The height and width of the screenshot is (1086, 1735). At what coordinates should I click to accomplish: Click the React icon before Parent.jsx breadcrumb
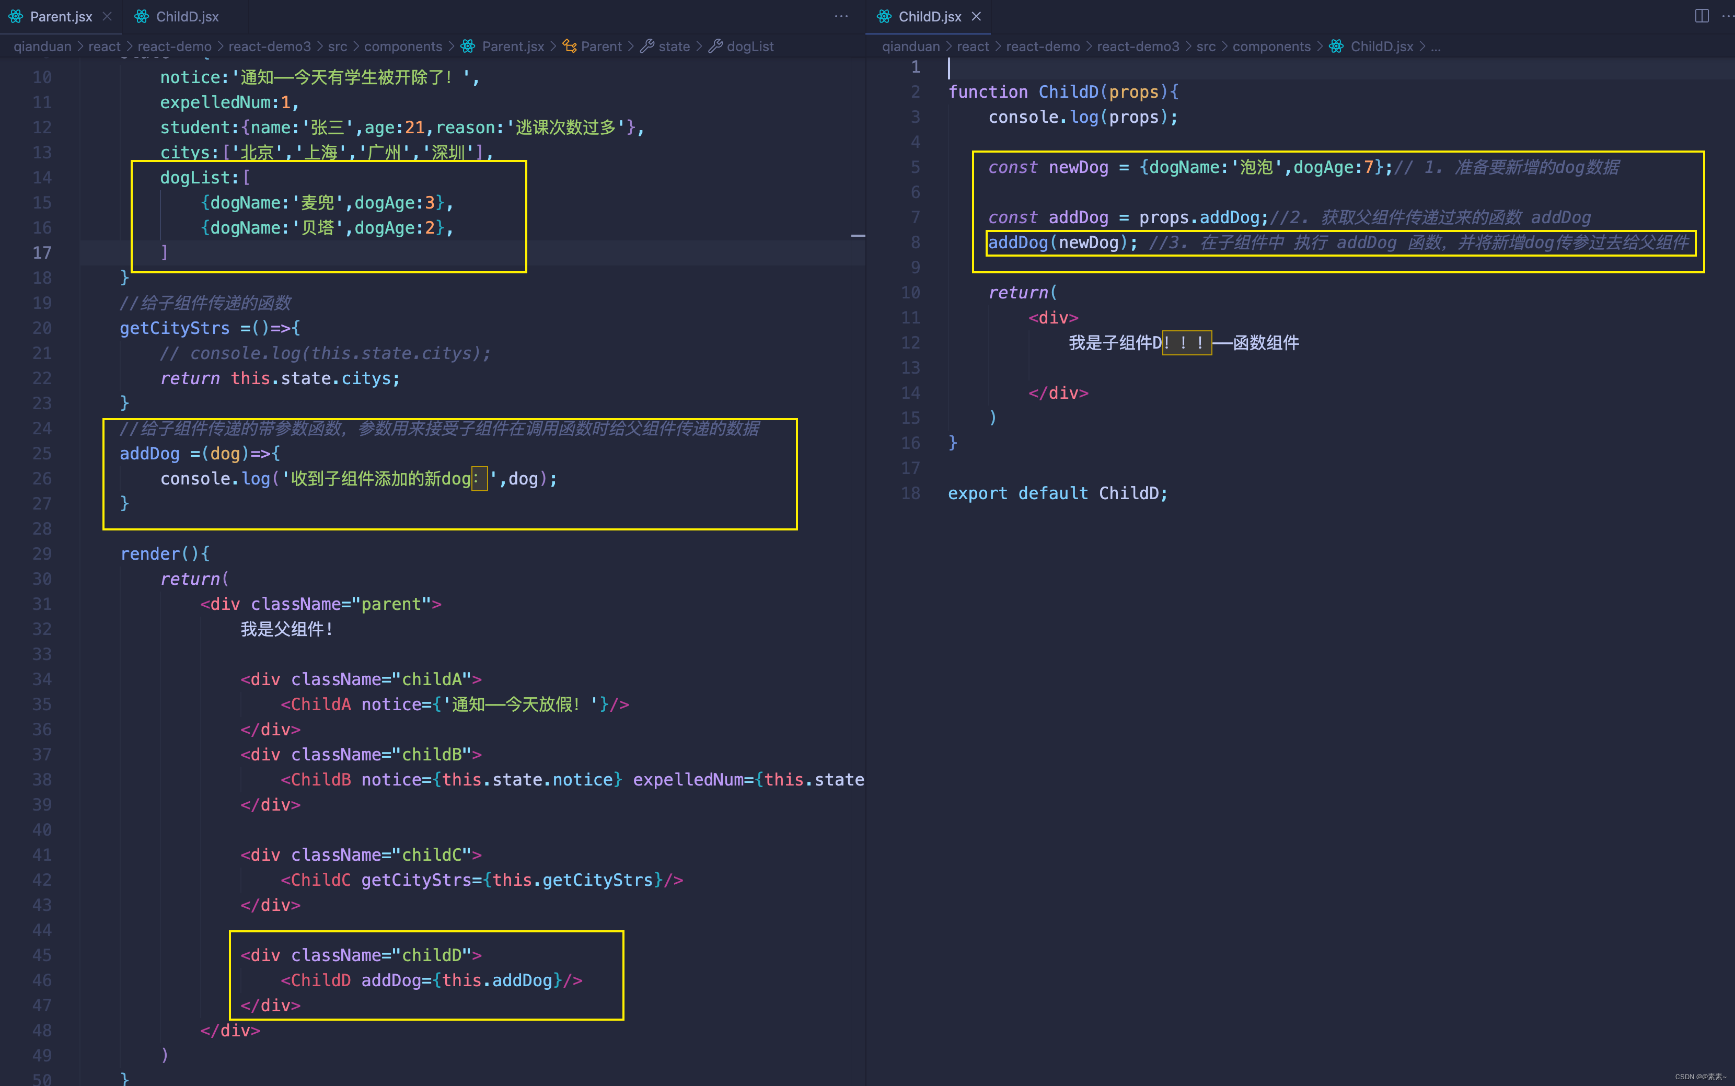click(x=468, y=47)
